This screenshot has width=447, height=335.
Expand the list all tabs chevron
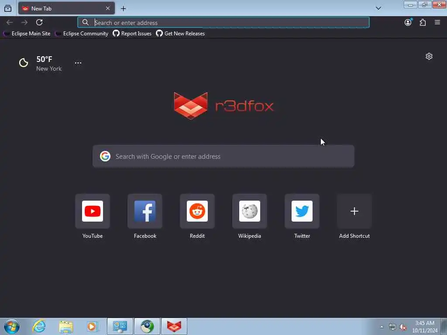point(378,8)
